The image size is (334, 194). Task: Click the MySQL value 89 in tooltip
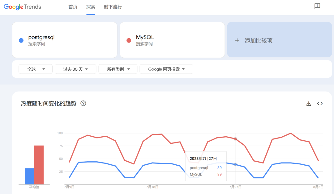[219, 175]
